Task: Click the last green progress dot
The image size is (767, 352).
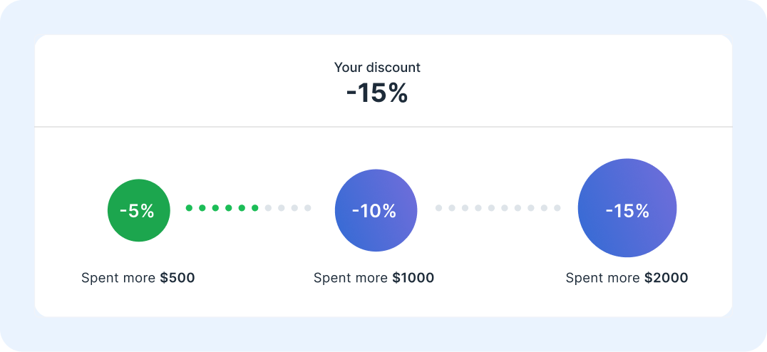Action: point(254,208)
